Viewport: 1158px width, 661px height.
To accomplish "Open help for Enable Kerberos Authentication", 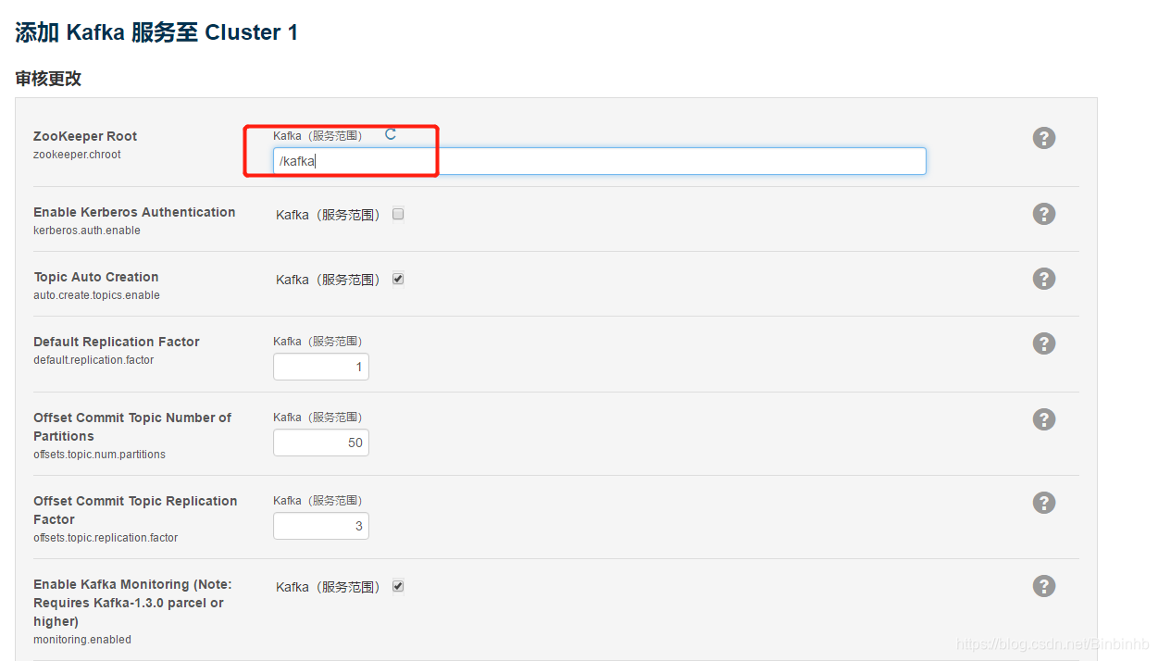I will tap(1043, 214).
